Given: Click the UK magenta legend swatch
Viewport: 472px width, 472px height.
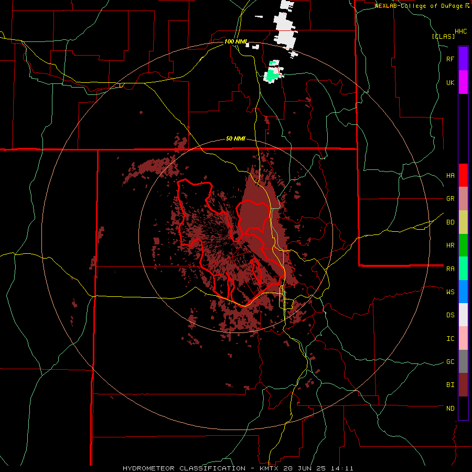Looking at the screenshot, I should click(x=463, y=82).
